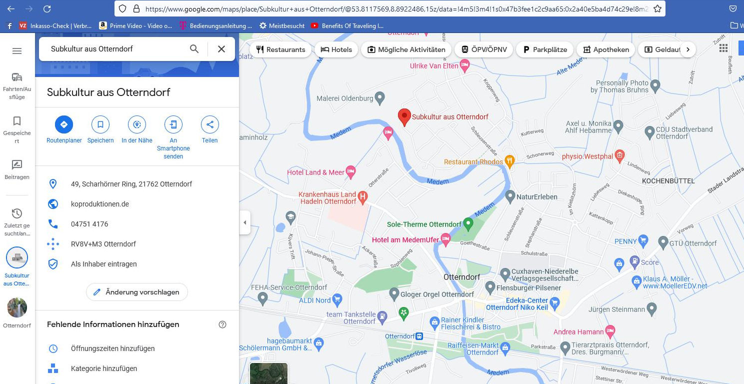Viewport: 744px width, 384px height.
Task: Select the ÖPV/ÖPNV filter chip
Action: pyautogui.click(x=483, y=49)
